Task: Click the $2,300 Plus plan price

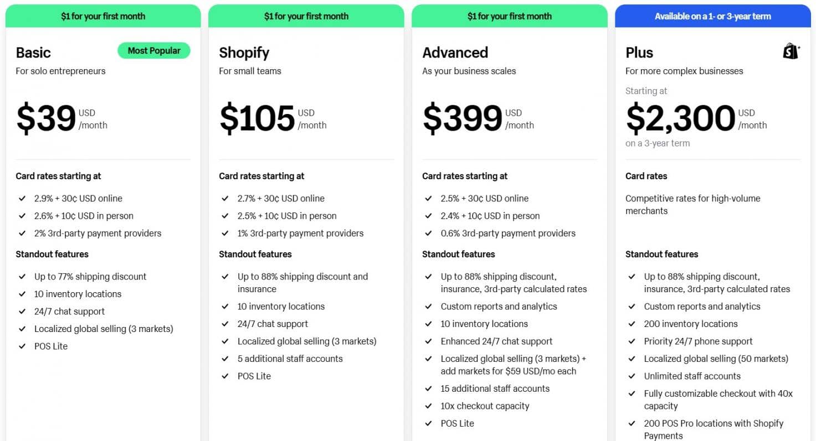Action: pos(680,118)
